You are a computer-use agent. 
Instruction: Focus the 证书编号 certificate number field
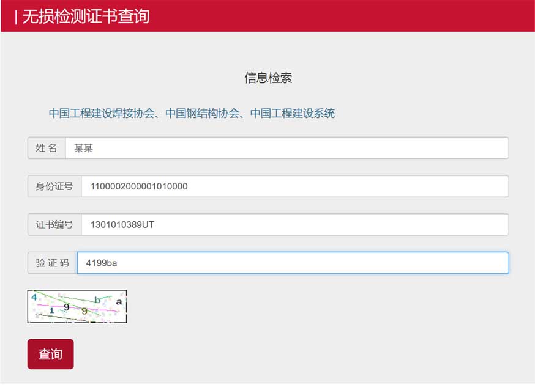(294, 225)
